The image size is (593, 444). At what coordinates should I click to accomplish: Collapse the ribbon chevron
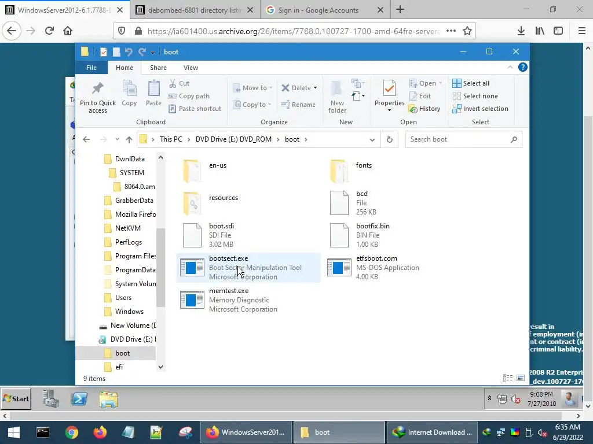[x=510, y=67]
